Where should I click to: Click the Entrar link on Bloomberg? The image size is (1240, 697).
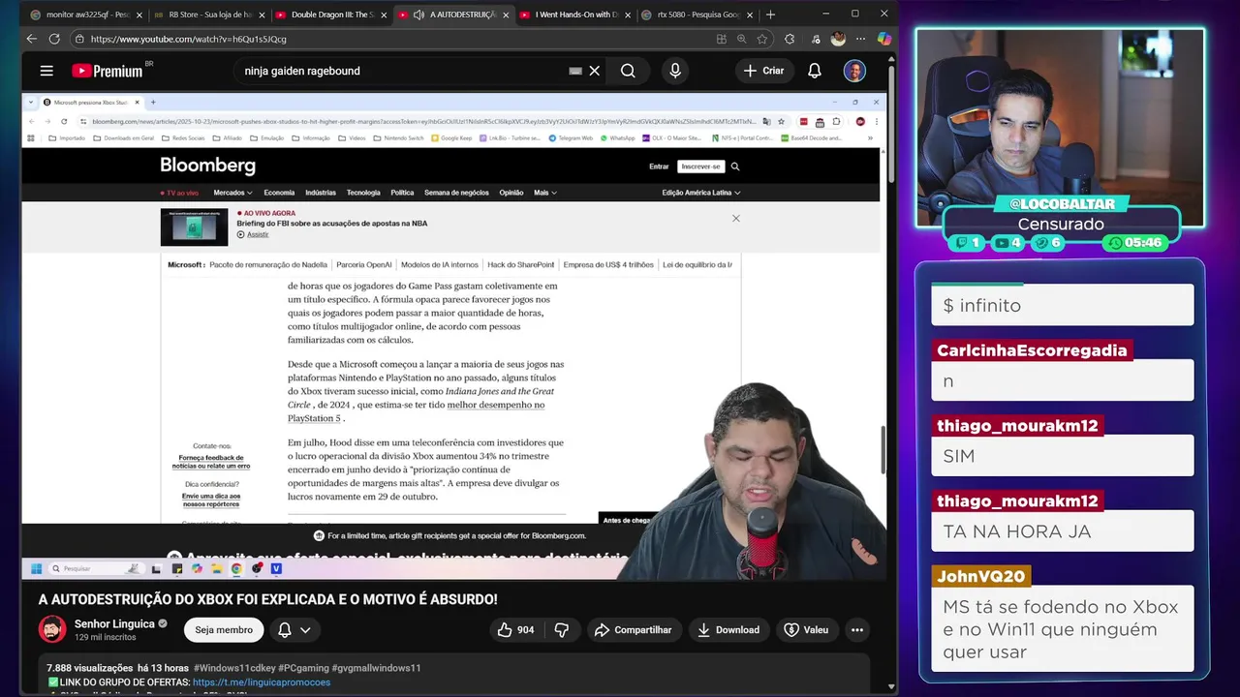point(659,167)
